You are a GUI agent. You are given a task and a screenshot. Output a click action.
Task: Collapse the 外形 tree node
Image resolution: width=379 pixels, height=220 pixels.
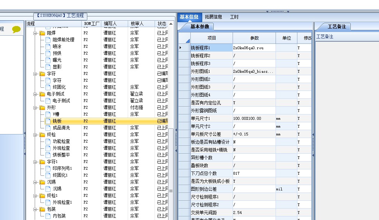pos(35,108)
